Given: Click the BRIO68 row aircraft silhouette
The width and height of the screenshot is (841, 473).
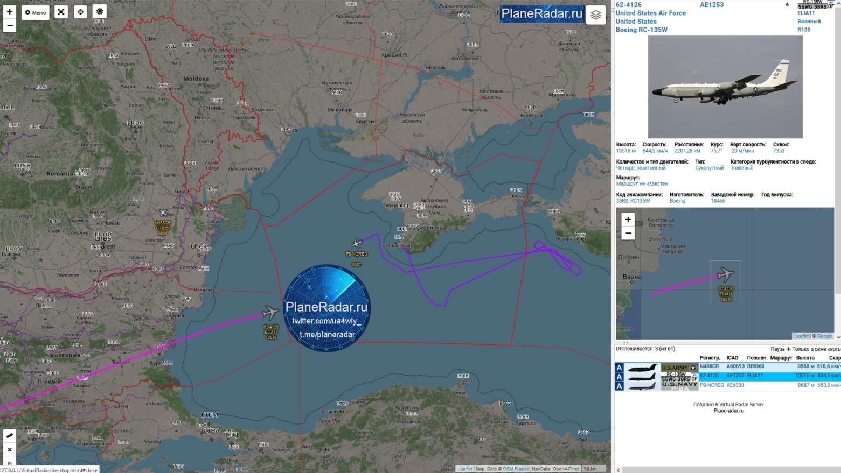Looking at the screenshot, I should point(642,368).
